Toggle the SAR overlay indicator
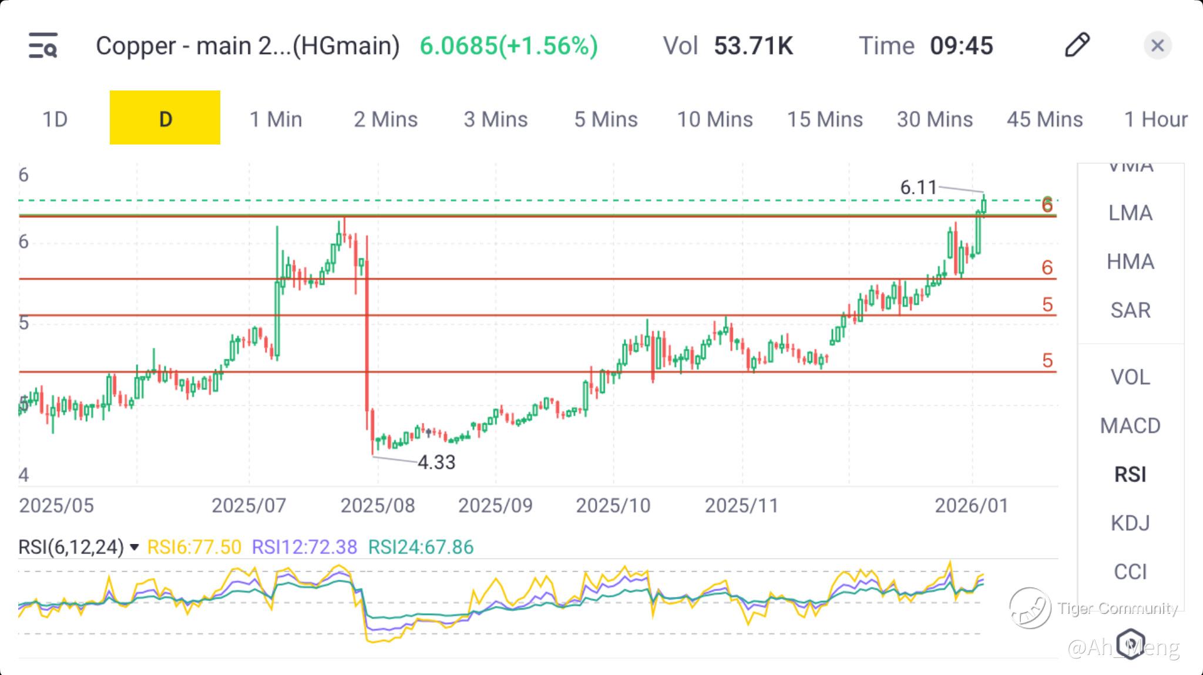This screenshot has width=1203, height=675. 1130,310
